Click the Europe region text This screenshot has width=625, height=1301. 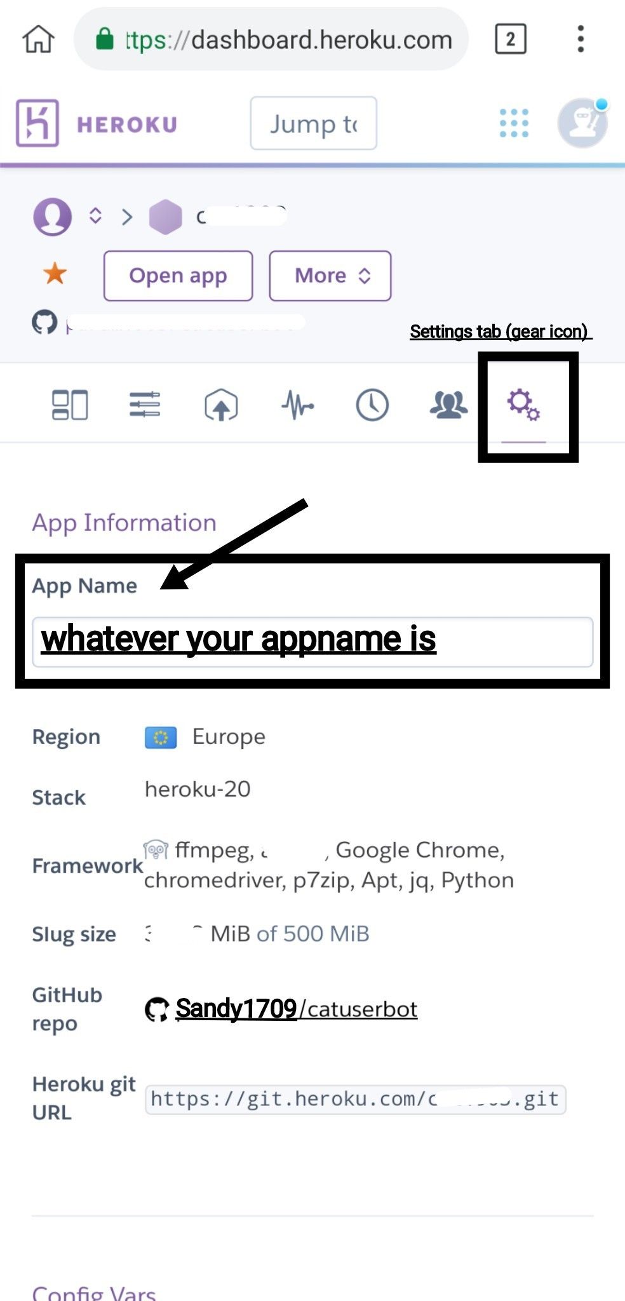click(229, 737)
